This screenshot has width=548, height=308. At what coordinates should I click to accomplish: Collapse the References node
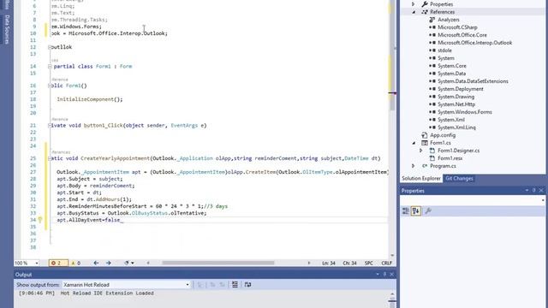(x=414, y=12)
